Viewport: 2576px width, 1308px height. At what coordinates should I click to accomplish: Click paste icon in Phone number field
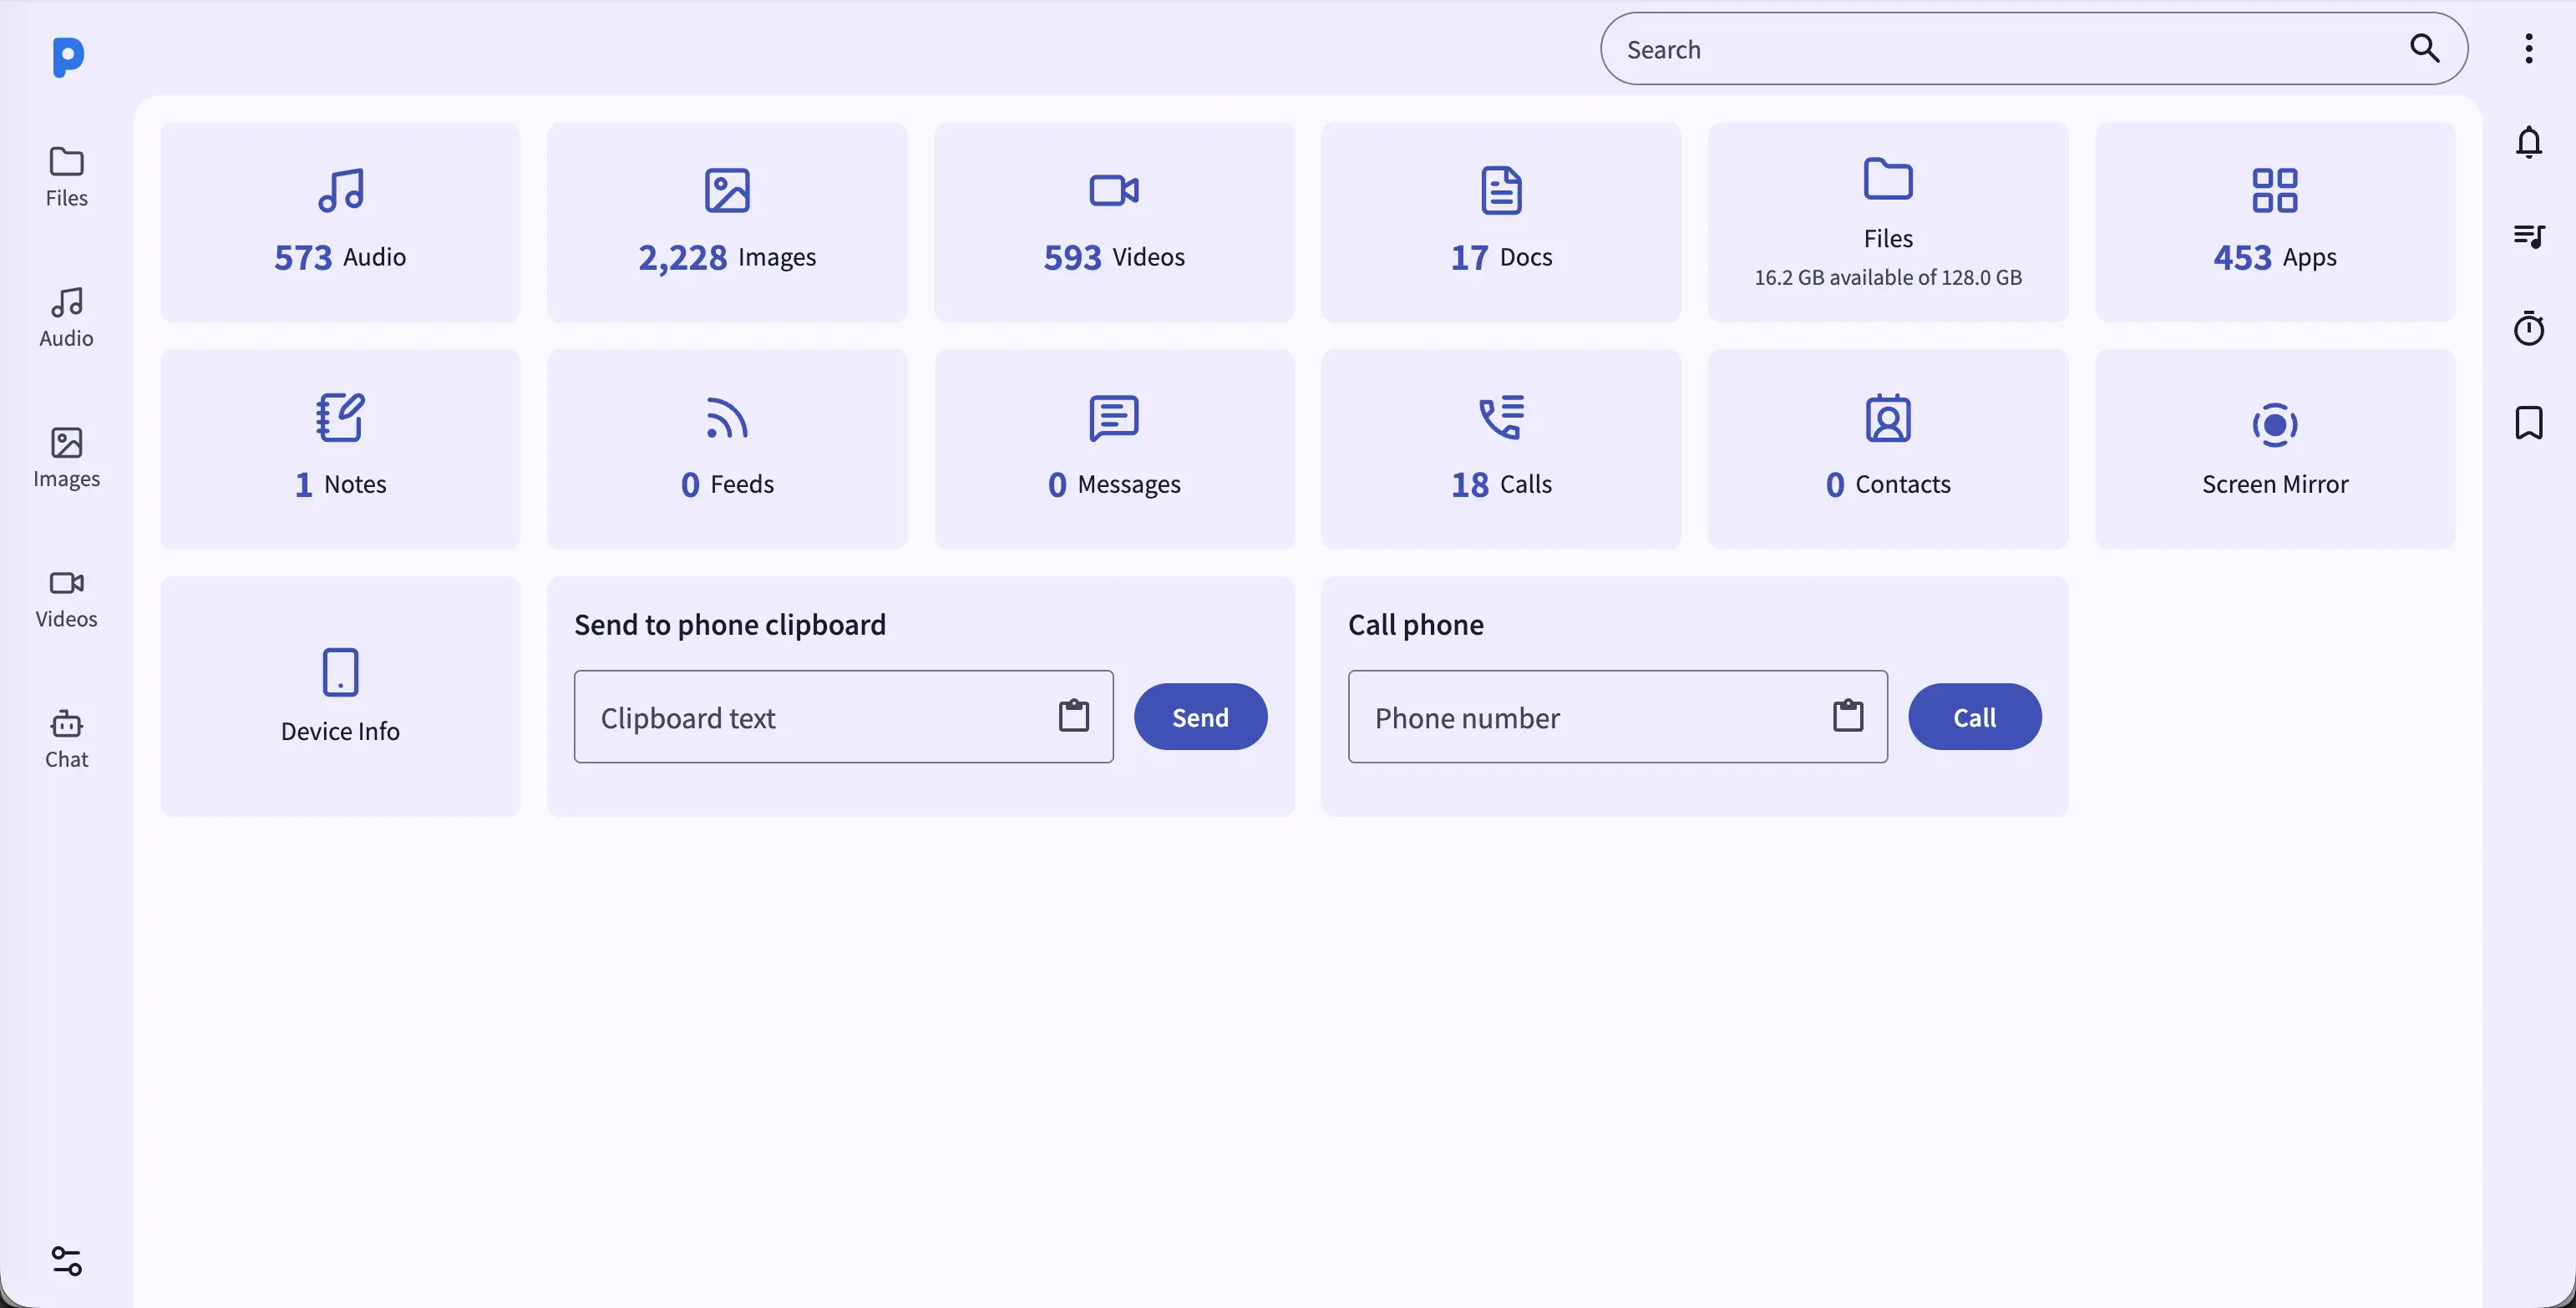pos(1848,716)
